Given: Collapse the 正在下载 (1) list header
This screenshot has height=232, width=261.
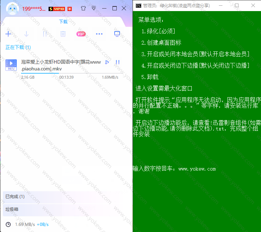Looking at the screenshot, I should click(x=18, y=47).
